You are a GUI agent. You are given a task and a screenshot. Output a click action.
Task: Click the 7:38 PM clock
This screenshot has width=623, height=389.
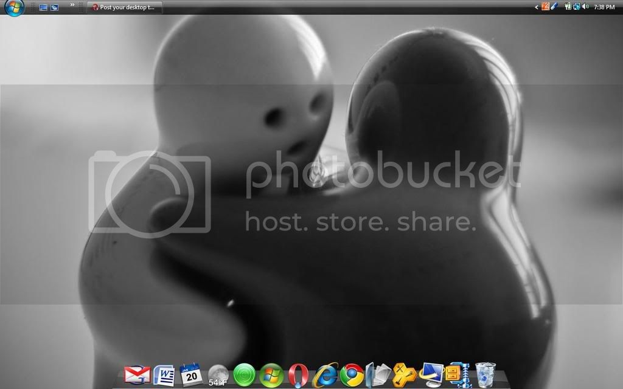(x=604, y=7)
